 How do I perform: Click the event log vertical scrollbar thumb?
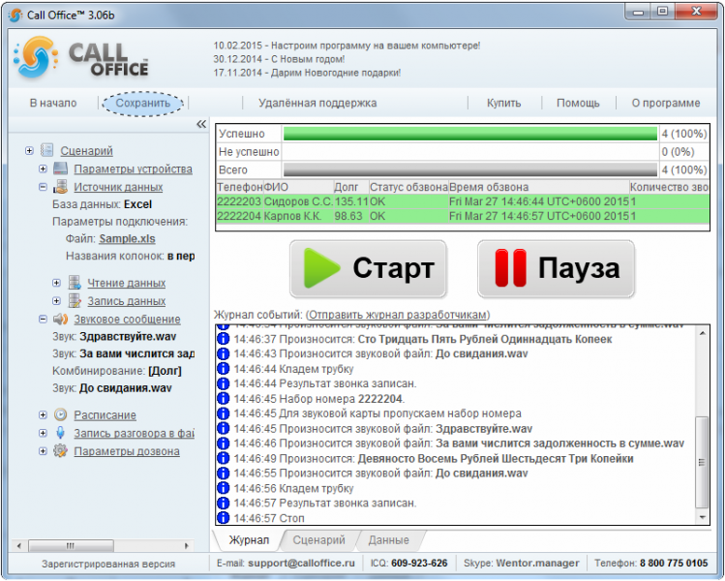click(702, 462)
